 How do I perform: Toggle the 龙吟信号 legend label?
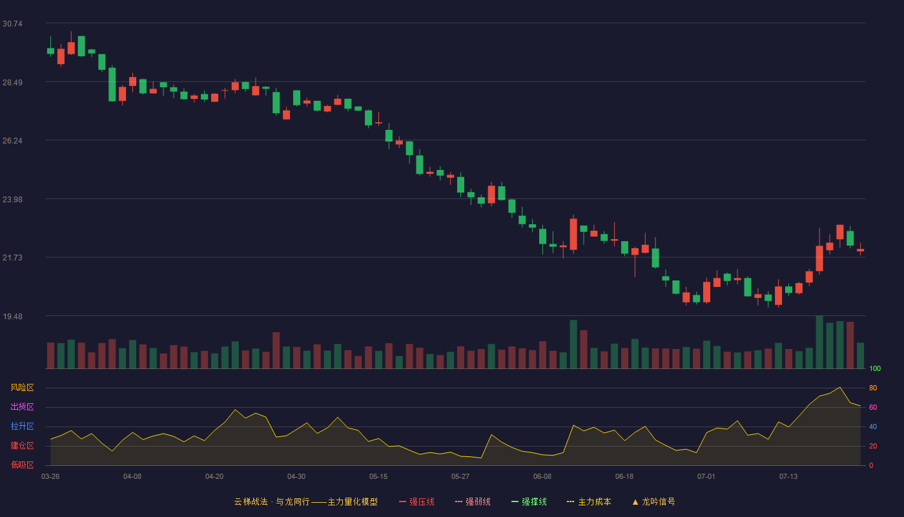click(659, 501)
